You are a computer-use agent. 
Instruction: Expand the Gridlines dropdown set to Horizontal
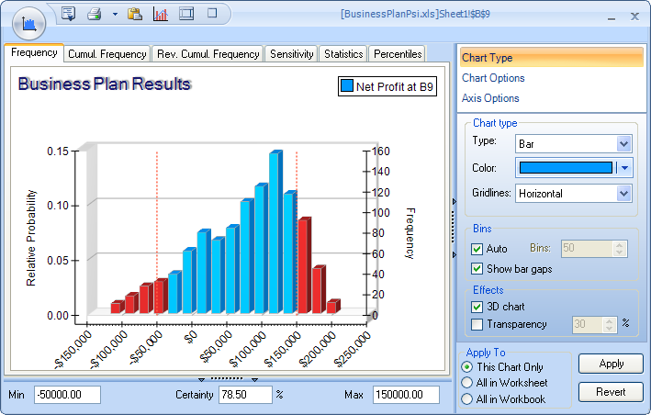click(x=624, y=194)
